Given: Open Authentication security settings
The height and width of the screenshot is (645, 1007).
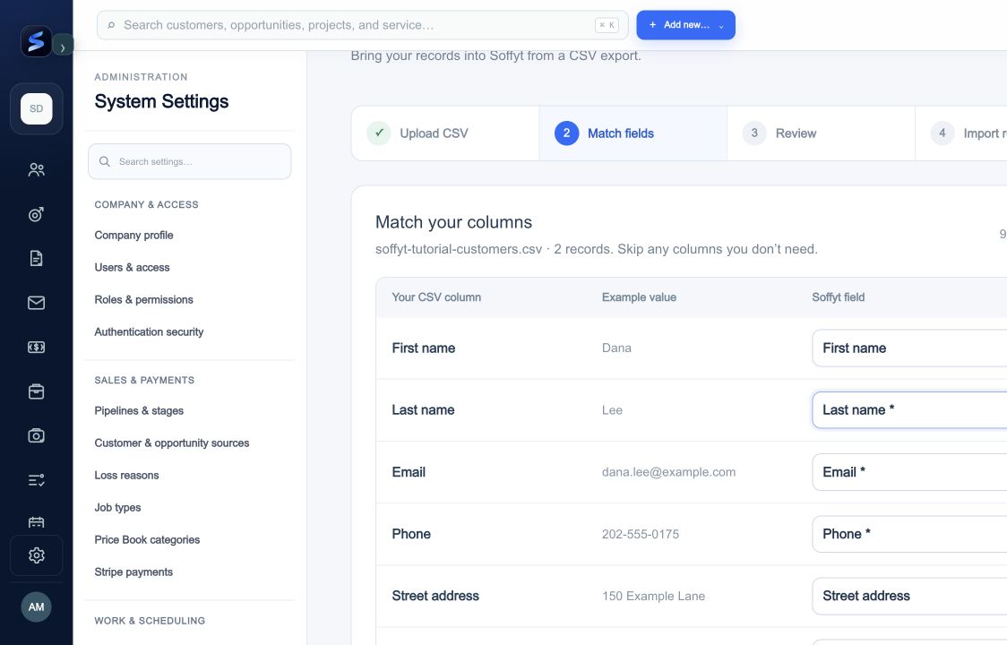Looking at the screenshot, I should [x=149, y=331].
